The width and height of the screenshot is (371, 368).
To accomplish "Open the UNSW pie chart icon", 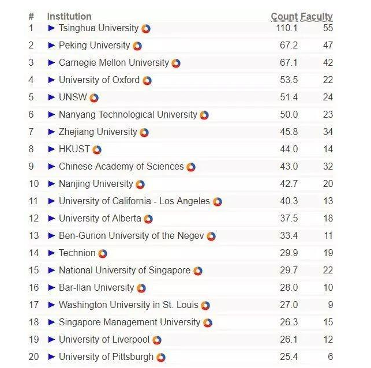I will pyautogui.click(x=94, y=98).
